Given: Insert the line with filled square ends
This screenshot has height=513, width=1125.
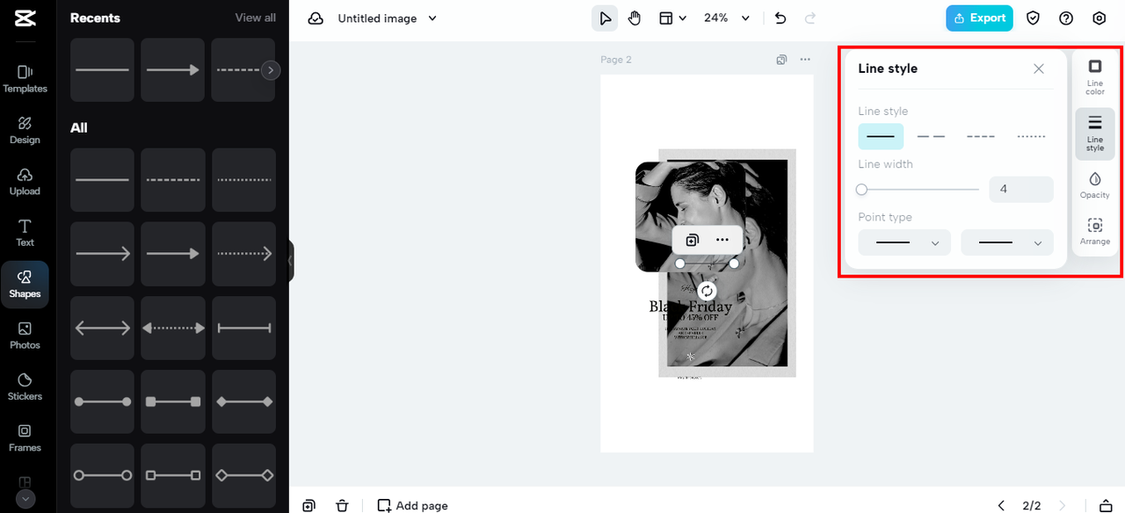Looking at the screenshot, I should click(173, 401).
